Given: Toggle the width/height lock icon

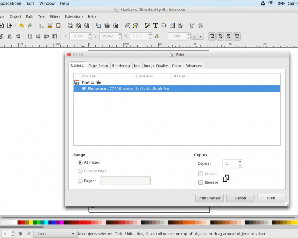Looking at the screenshot, I should [156, 36].
